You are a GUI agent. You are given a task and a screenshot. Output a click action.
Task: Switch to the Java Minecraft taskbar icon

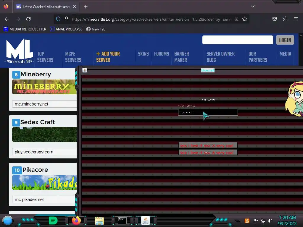(146, 220)
